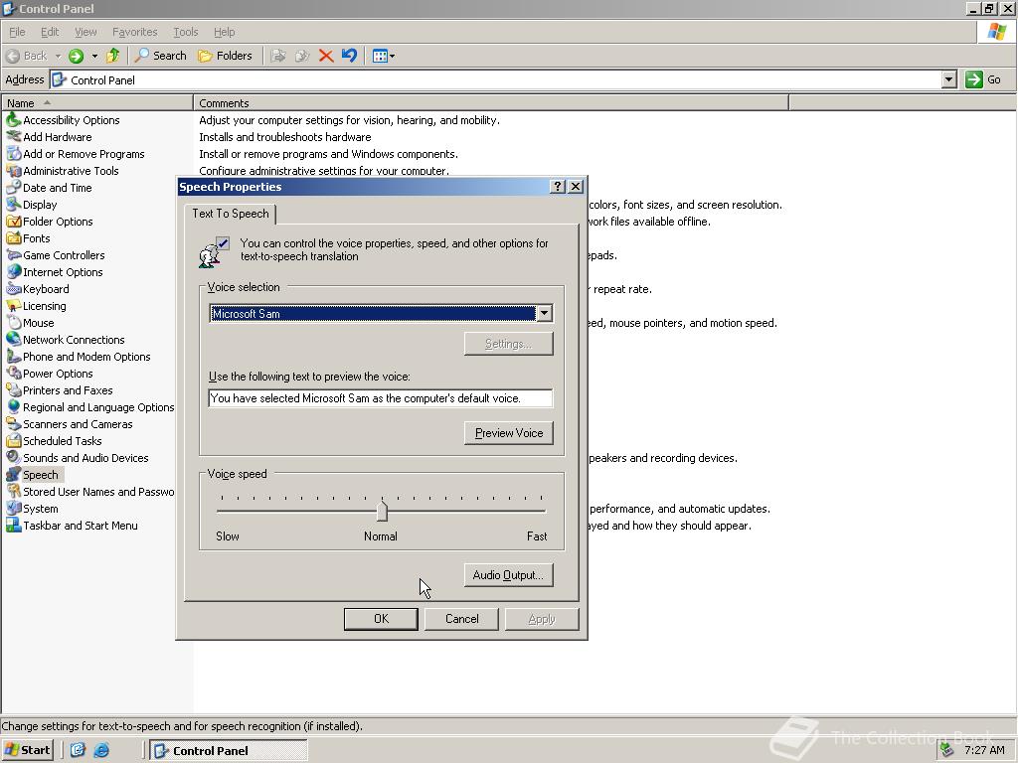1018x763 pixels.
Task: Click the voice speed slider thumb
Action: 382,511
